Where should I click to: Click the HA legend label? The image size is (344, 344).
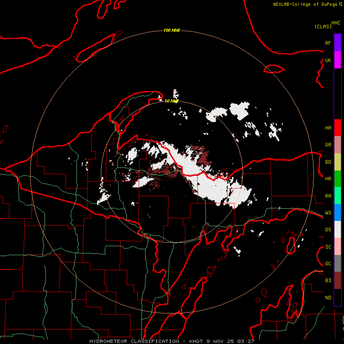(328, 128)
